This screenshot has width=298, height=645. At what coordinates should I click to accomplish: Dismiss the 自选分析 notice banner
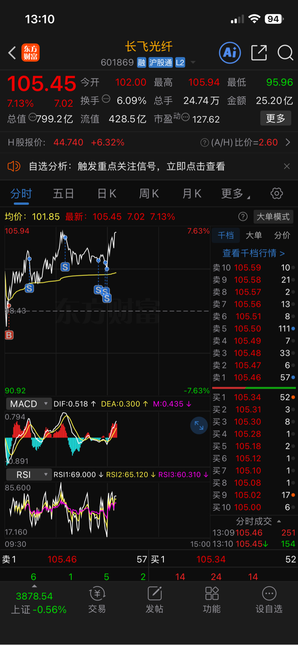click(x=287, y=166)
